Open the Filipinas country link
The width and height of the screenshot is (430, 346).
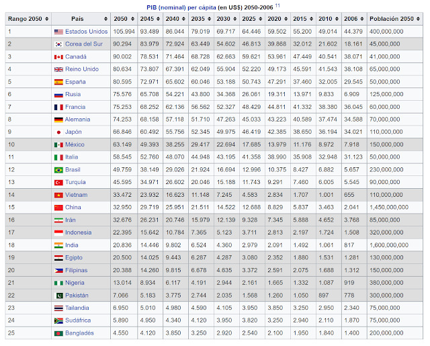76,271
